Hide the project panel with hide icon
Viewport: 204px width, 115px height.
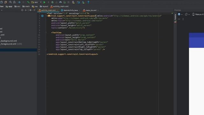pyautogui.click(x=34, y=10)
